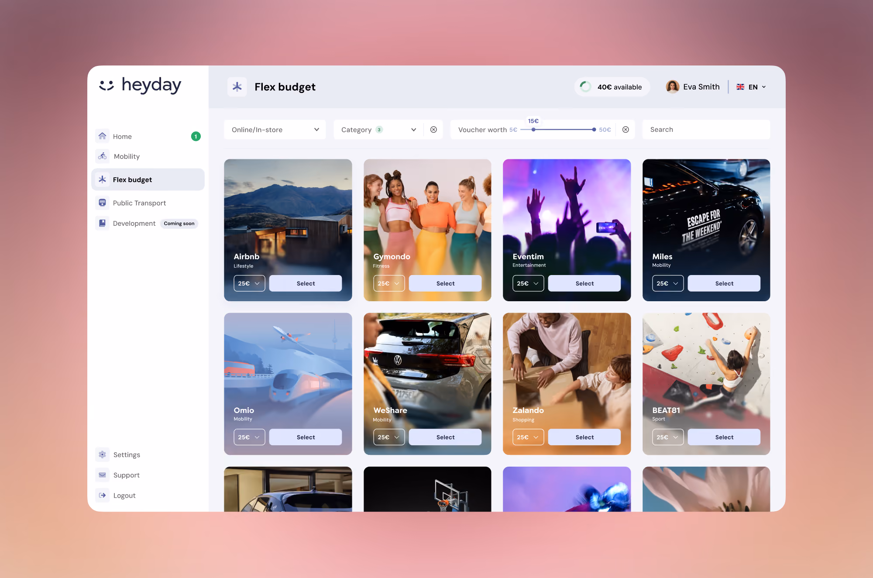Click the Support label in the sidebar

tap(127, 475)
